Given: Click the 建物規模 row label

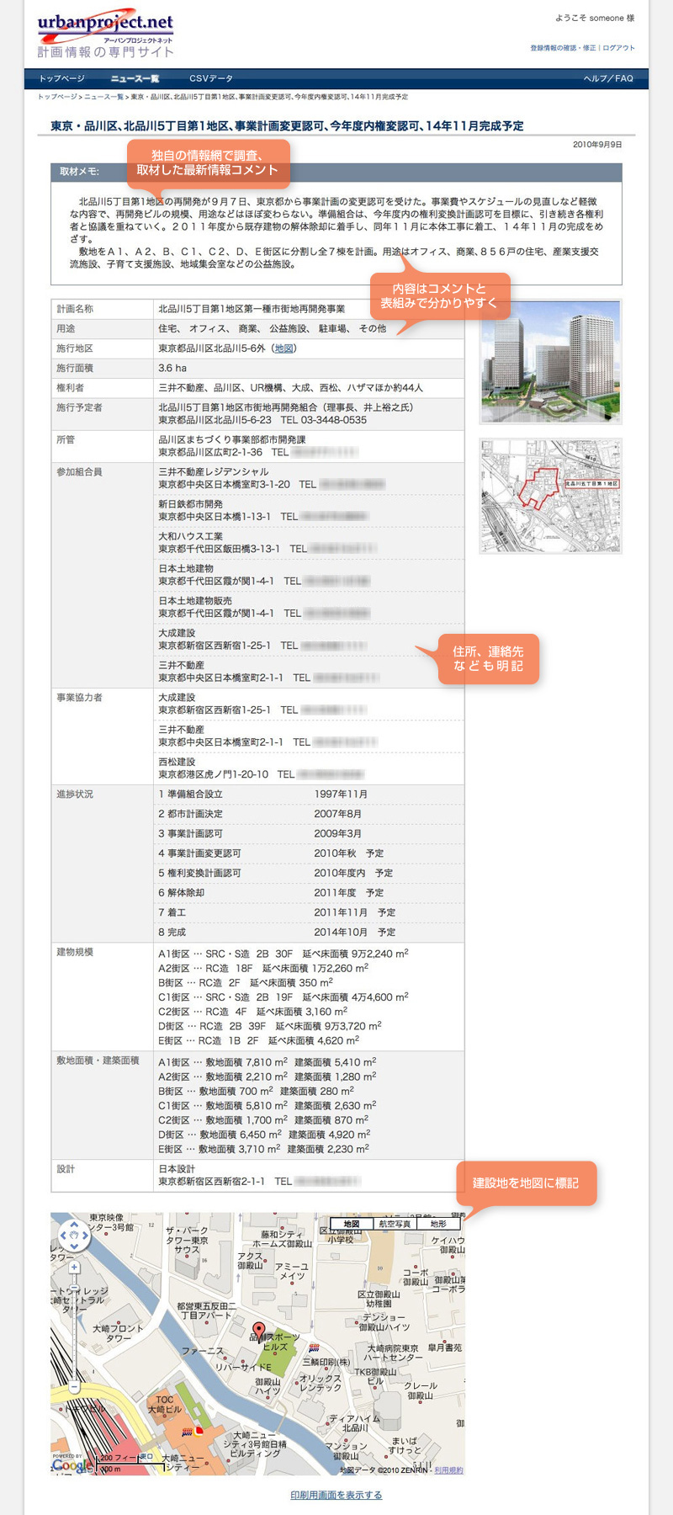Looking at the screenshot, I should click(x=75, y=952).
